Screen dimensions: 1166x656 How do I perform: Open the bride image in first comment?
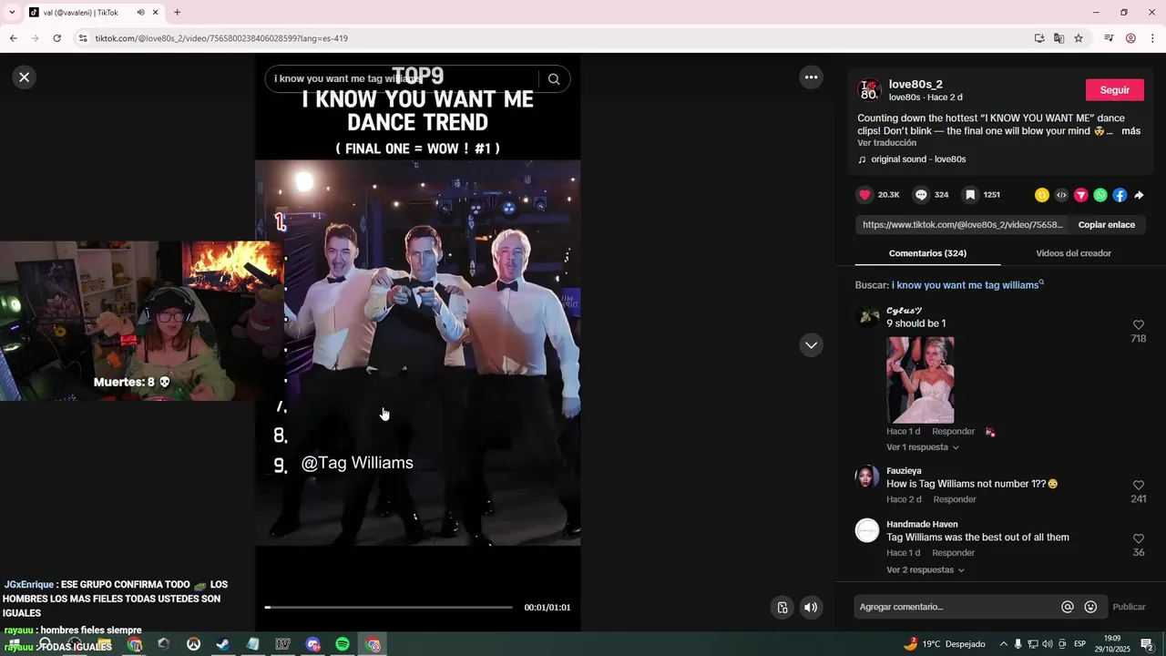[920, 380]
